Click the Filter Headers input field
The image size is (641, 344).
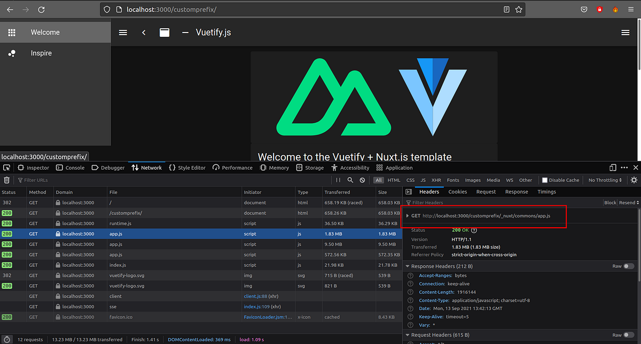tap(502, 203)
